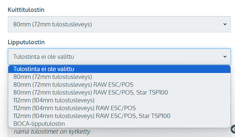Image resolution: width=235 pixels, height=137 pixels.
Task: Click the Kuittitulostin field label
Action: (26, 10)
